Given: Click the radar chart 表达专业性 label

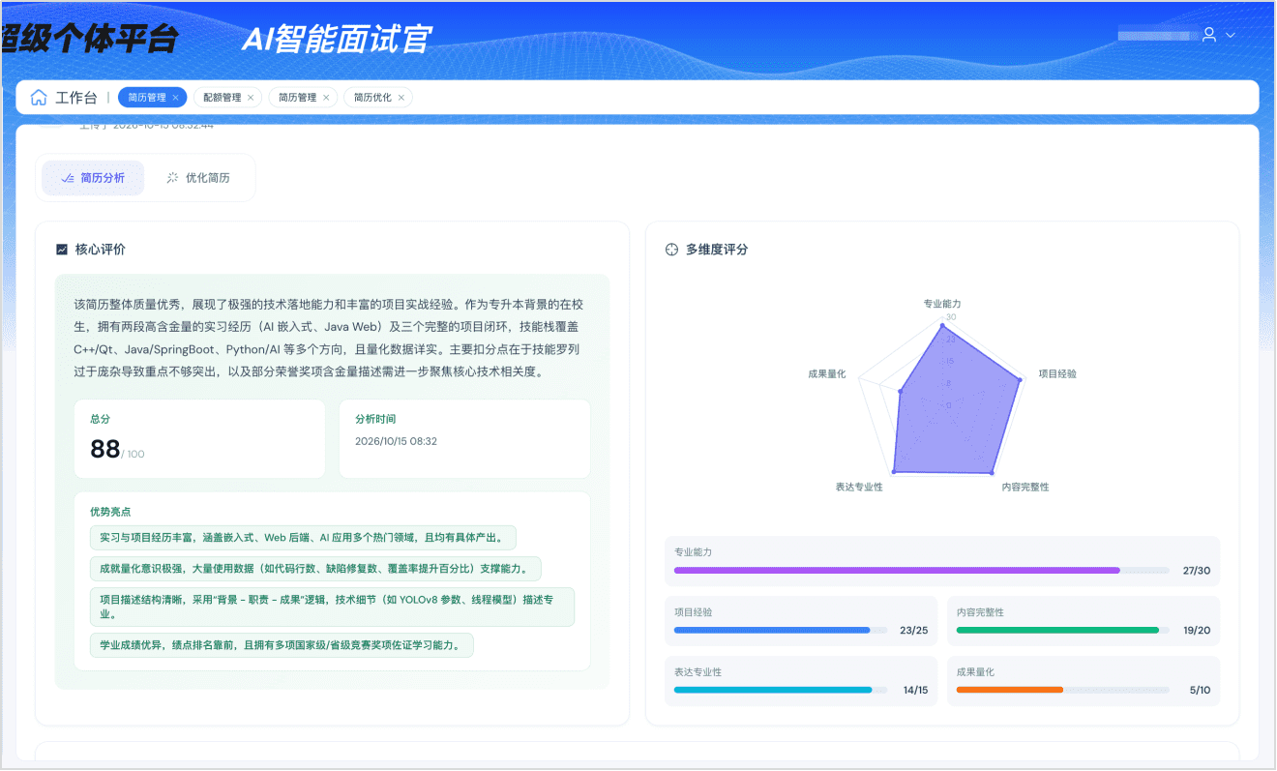Looking at the screenshot, I should click(859, 487).
